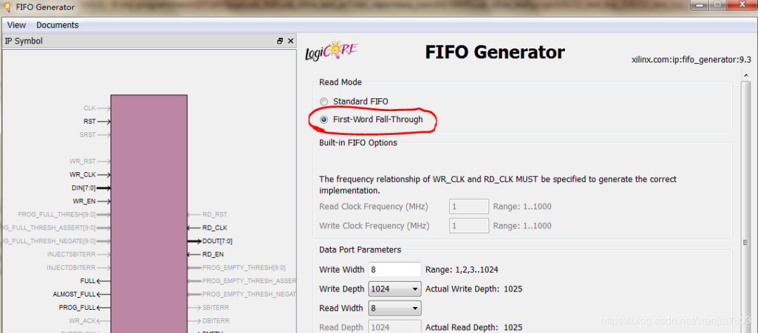Select Standard FIFO read mode
This screenshot has height=333, width=758.
click(x=324, y=102)
